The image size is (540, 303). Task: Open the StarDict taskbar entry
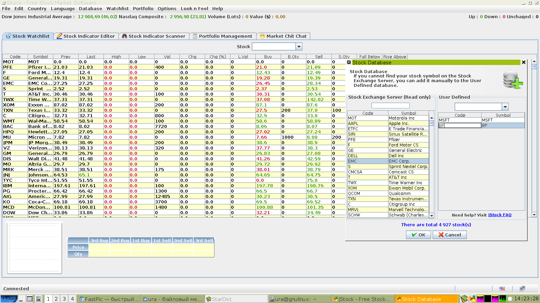pos(236,299)
